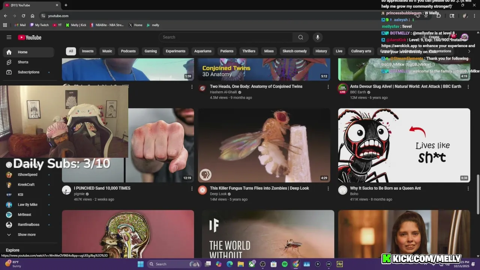This screenshot has height=270, width=480.
Task: Open the Rantfinalboss subscription channel
Action: pyautogui.click(x=28, y=225)
